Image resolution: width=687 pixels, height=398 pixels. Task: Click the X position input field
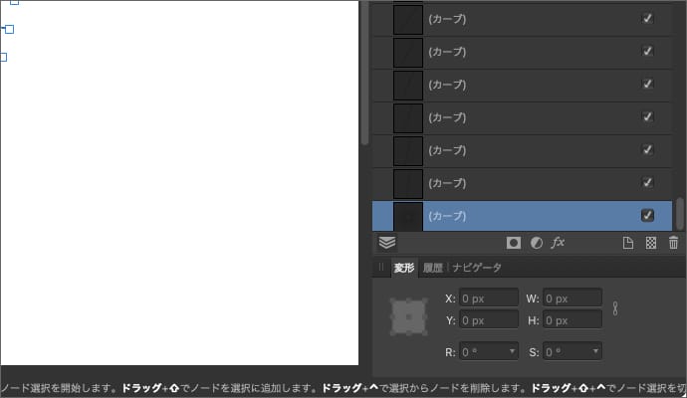point(488,298)
